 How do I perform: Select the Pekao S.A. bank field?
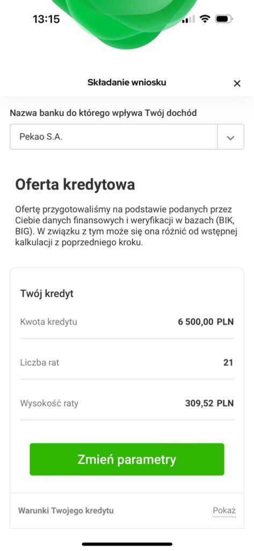pyautogui.click(x=114, y=137)
